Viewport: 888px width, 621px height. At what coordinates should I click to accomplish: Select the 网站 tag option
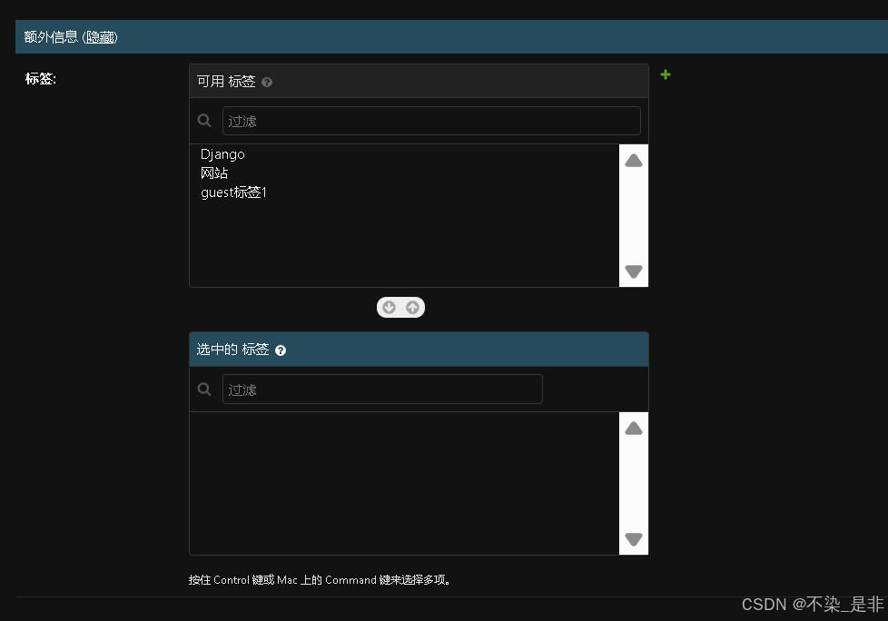[x=404, y=172]
